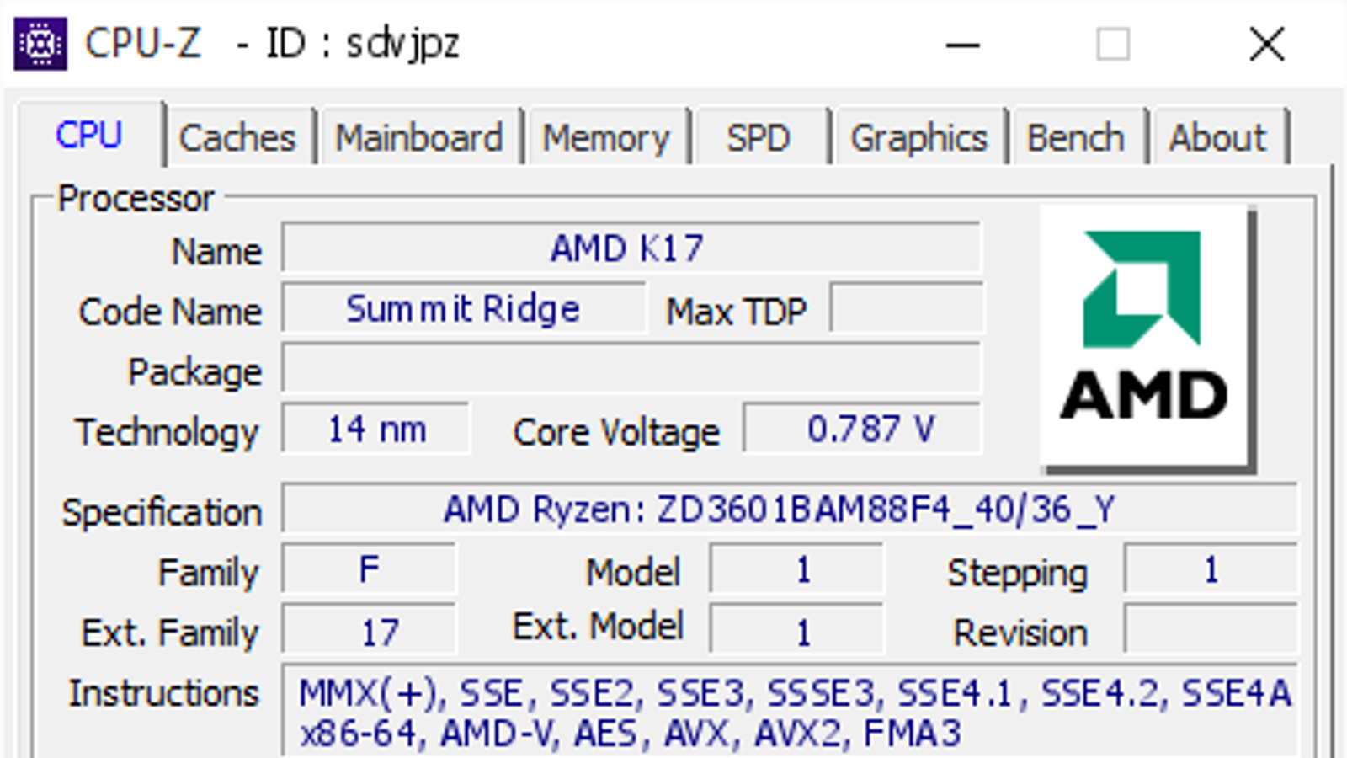Go to the SPD tab
Viewport: 1347px width, 758px height.
click(759, 138)
